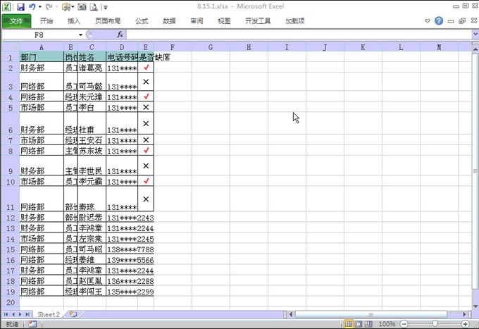Click the X mark in cell E3
The image size is (479, 329).
click(x=146, y=82)
